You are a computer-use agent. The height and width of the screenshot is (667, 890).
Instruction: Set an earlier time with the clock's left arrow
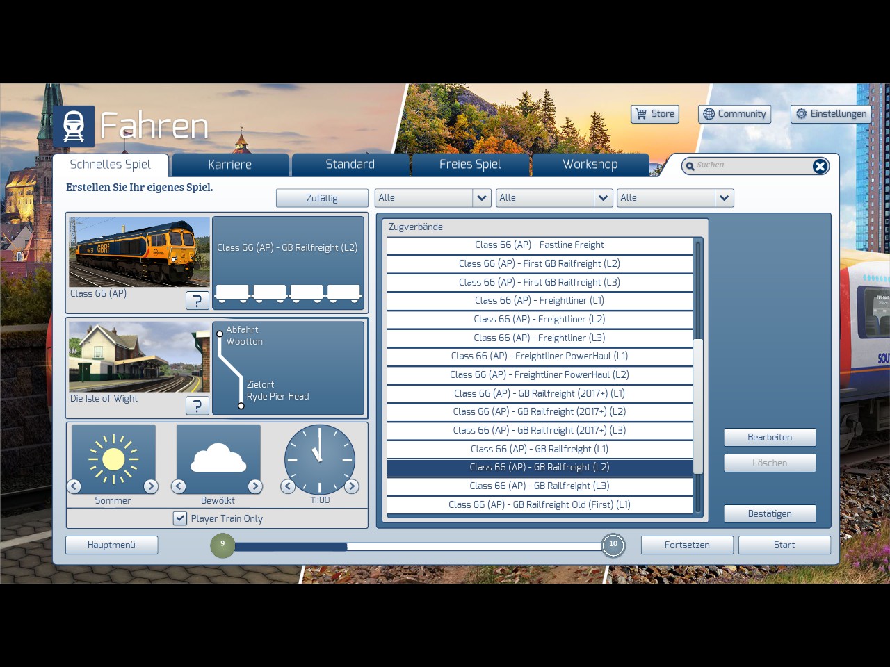pyautogui.click(x=288, y=486)
